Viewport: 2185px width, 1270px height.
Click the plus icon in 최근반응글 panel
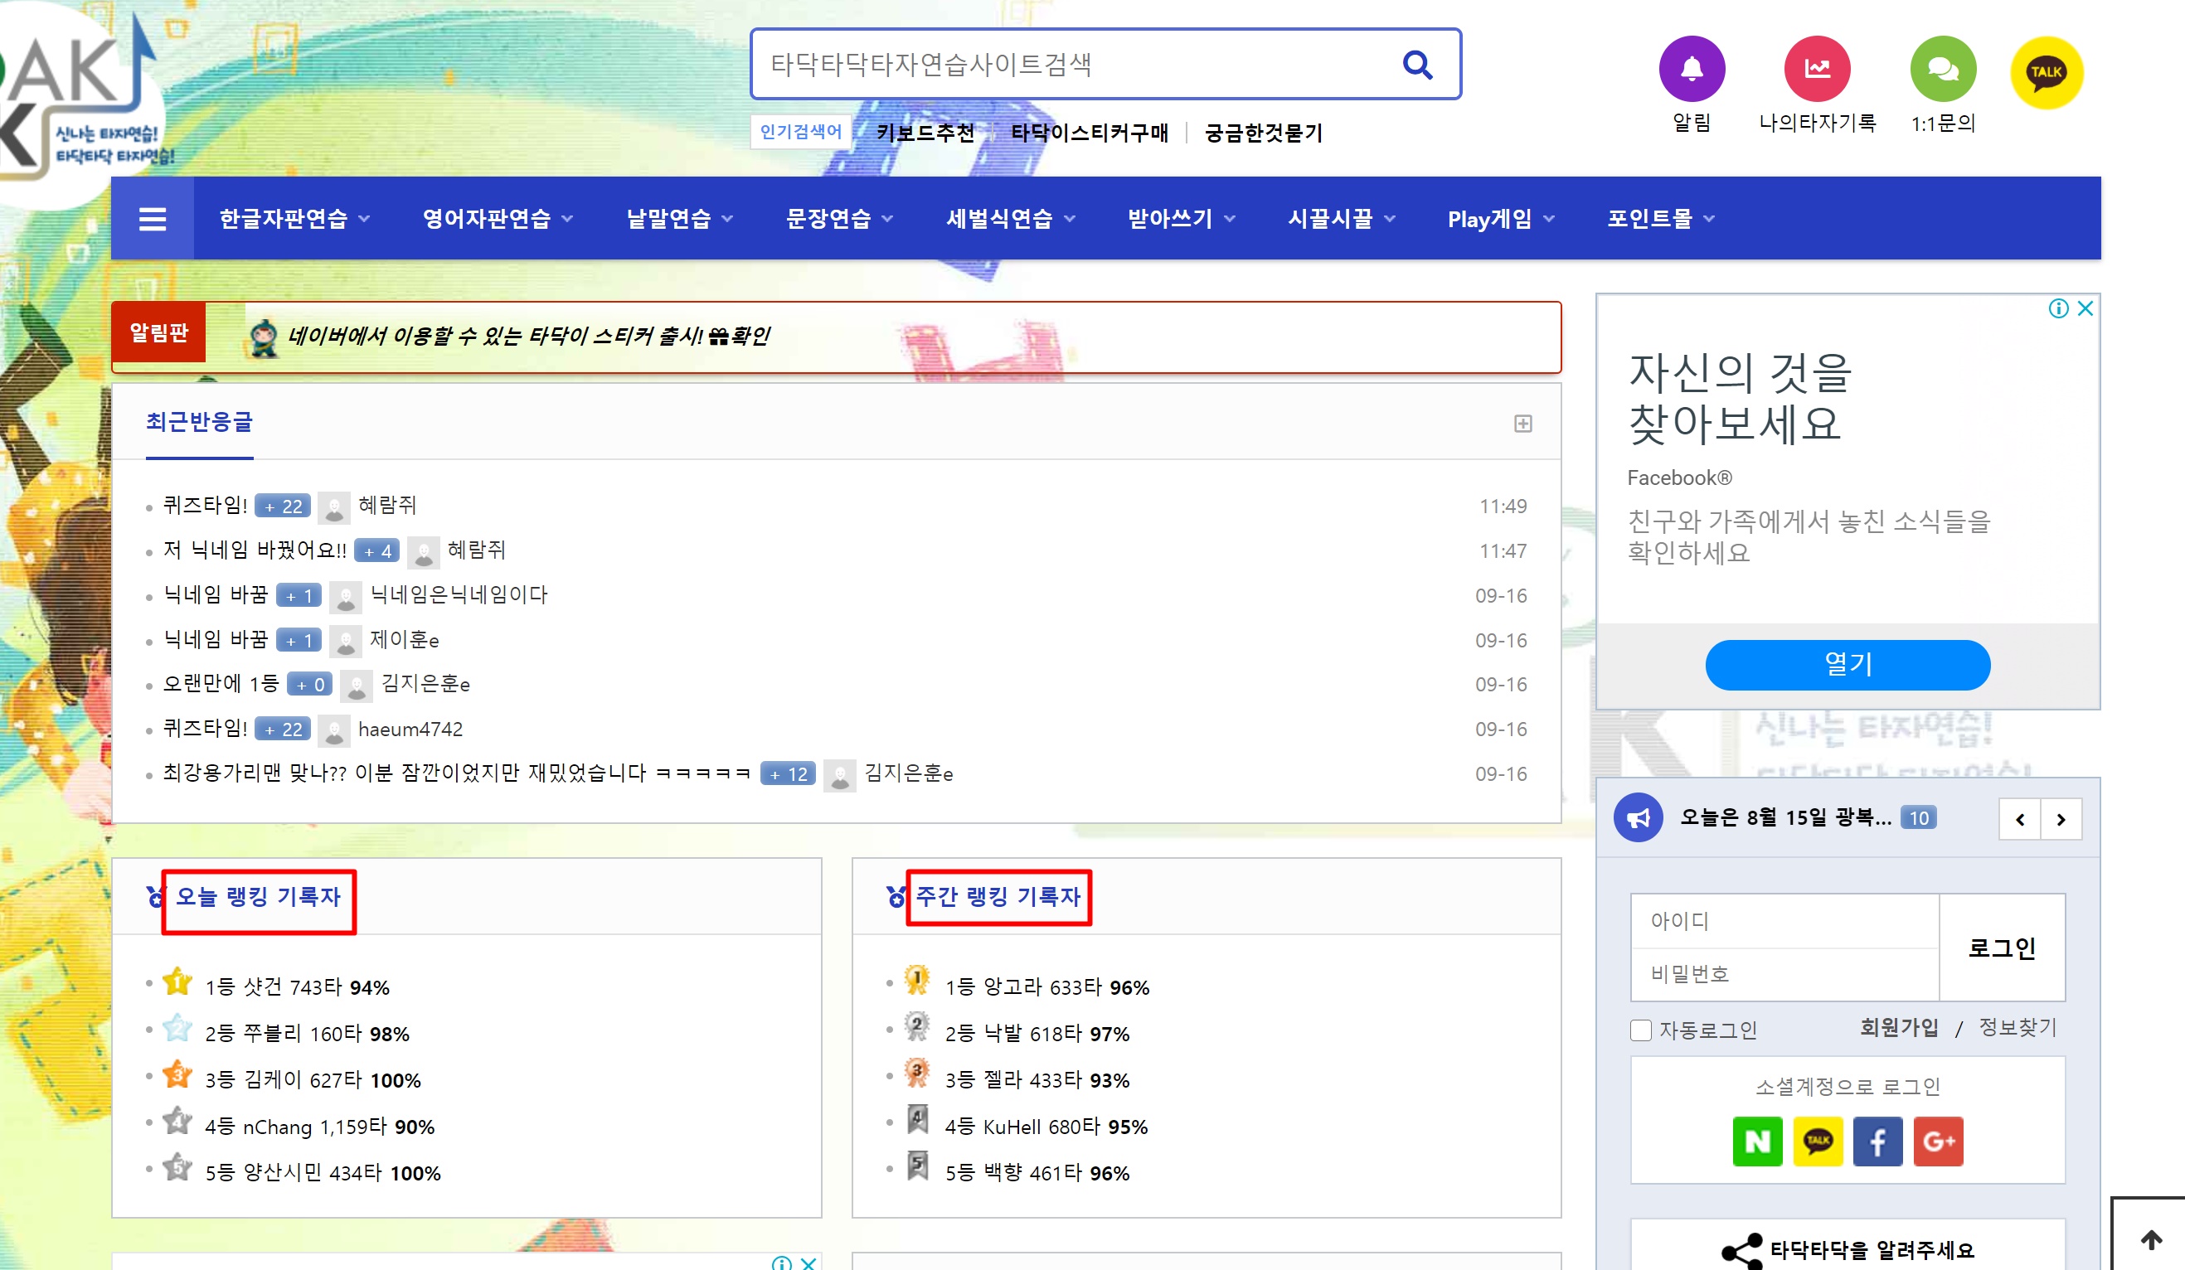[1523, 423]
